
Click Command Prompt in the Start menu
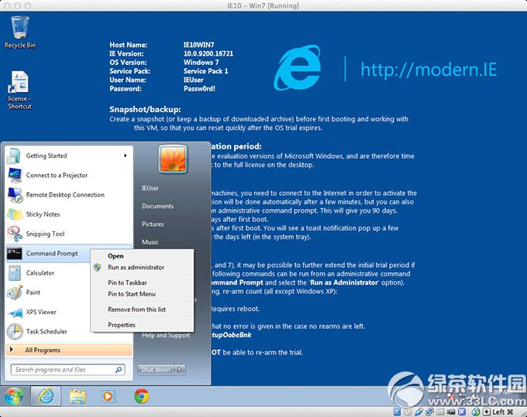pyautogui.click(x=48, y=253)
